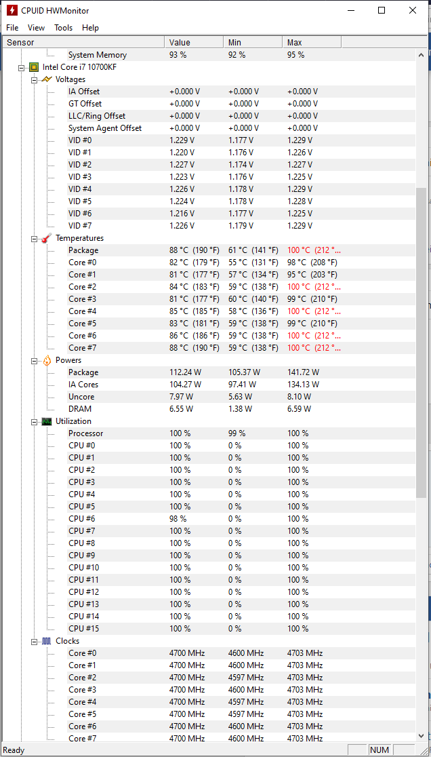Select the Uncore power row
The height and width of the screenshot is (757, 431).
(x=241, y=397)
